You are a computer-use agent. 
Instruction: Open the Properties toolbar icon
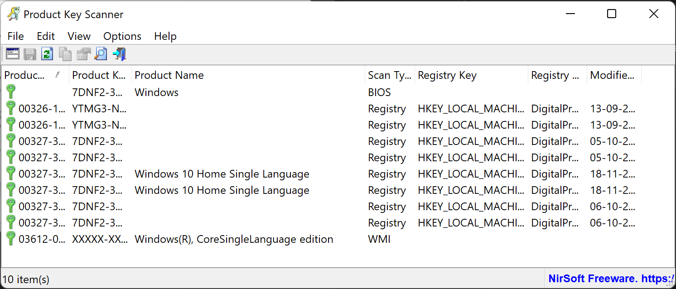tap(83, 54)
